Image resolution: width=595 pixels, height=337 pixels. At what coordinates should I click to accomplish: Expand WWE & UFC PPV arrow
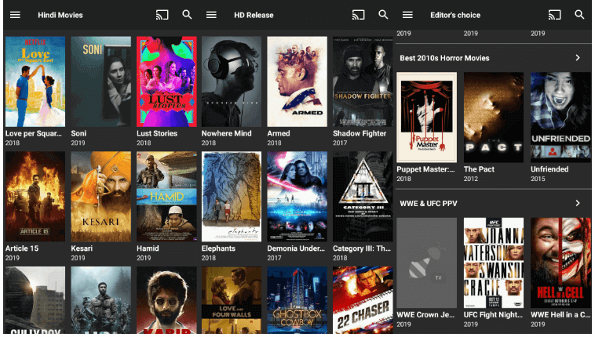coord(578,204)
